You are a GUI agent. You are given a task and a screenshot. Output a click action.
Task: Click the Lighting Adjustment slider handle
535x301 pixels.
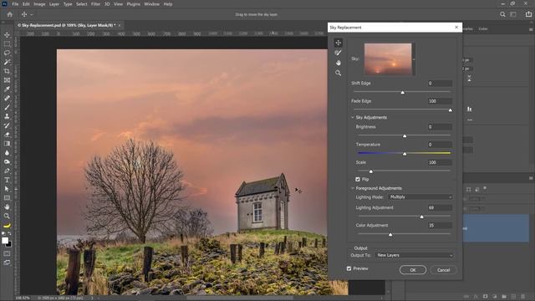pos(421,217)
